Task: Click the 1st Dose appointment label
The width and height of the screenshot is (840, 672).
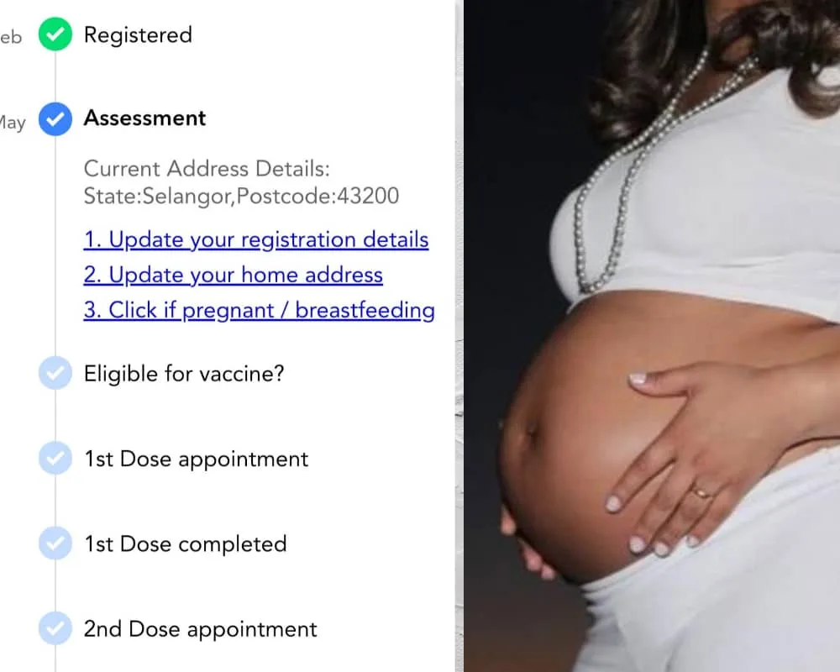Action: [196, 459]
